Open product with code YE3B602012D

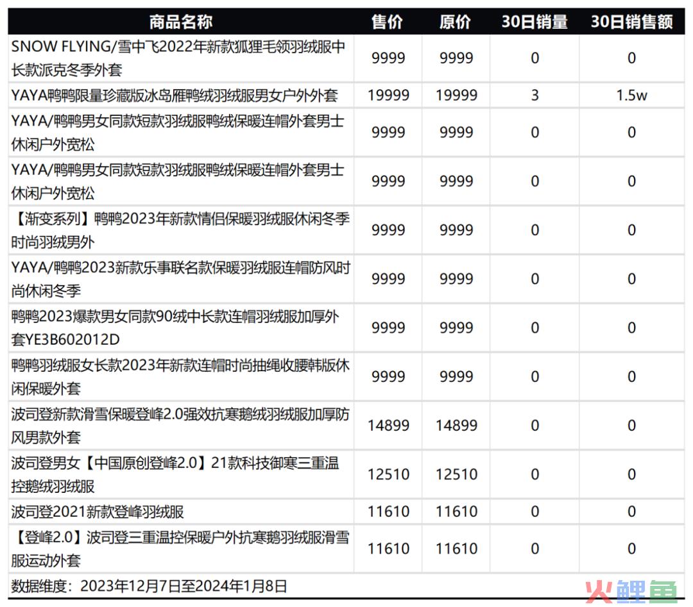click(x=175, y=328)
